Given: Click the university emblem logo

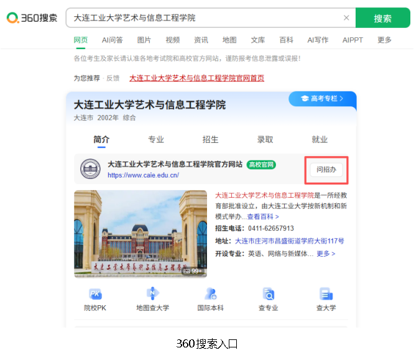Looking at the screenshot, I should (90, 169).
